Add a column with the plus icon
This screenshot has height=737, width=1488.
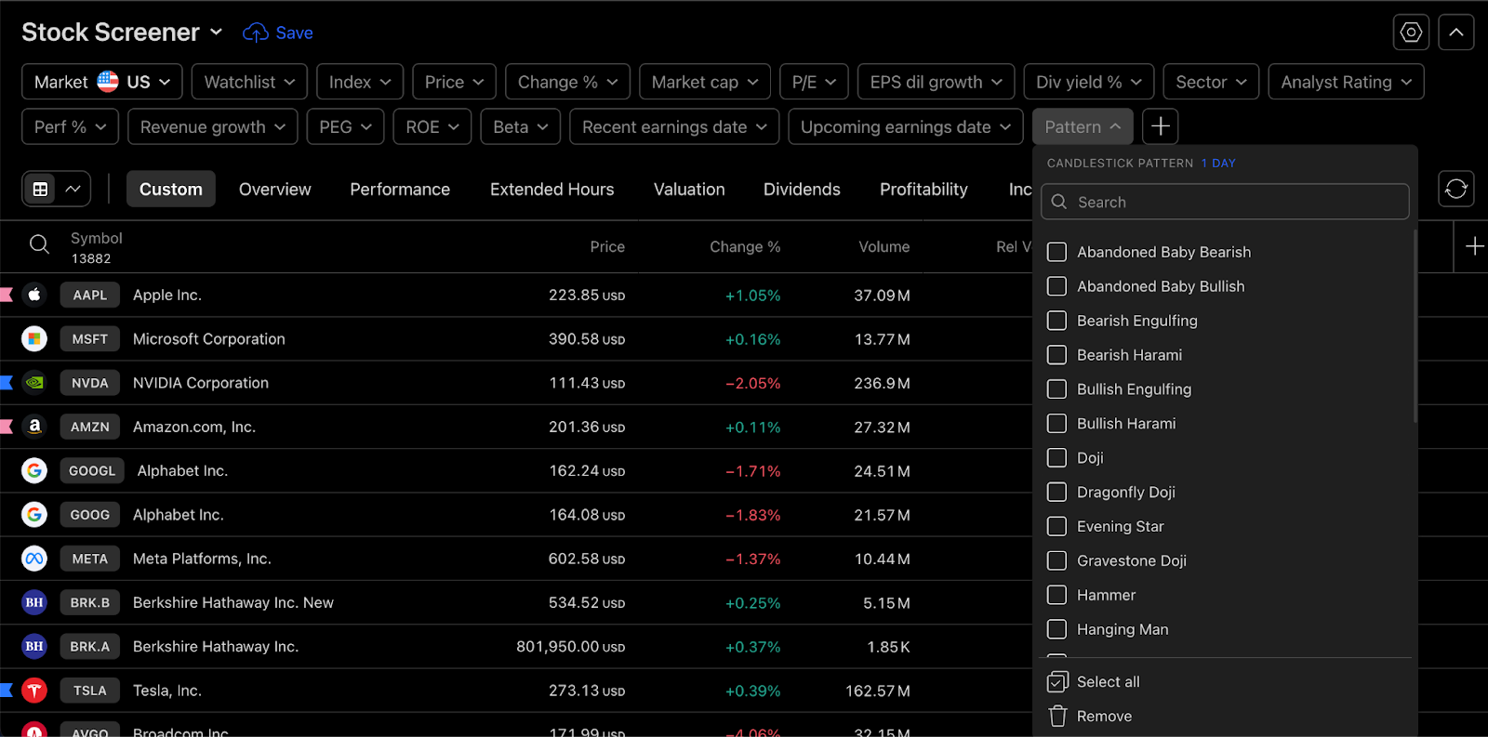pyautogui.click(x=1475, y=246)
